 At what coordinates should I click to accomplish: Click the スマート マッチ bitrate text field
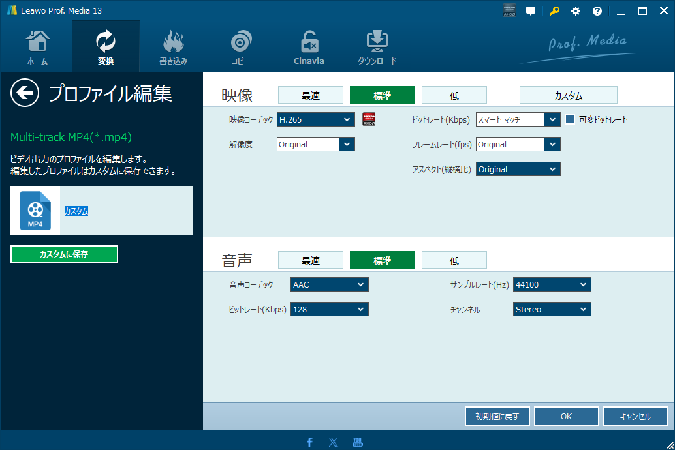coord(510,119)
